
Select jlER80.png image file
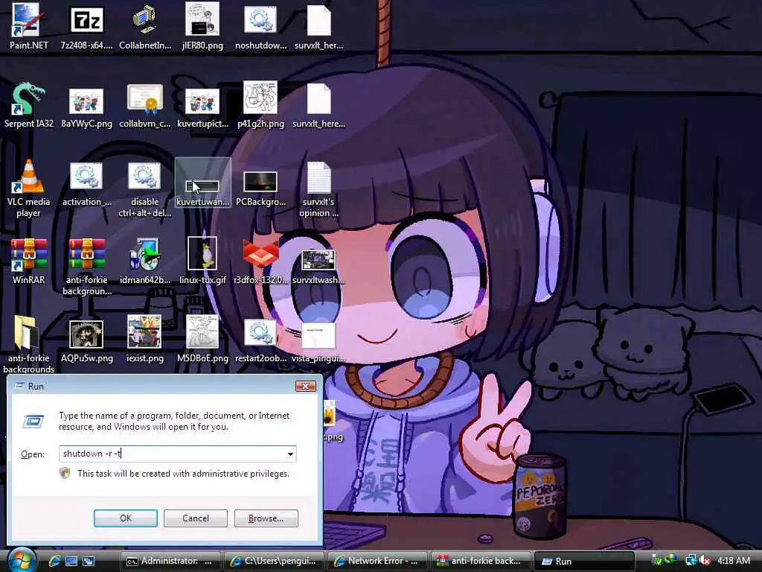[202, 27]
